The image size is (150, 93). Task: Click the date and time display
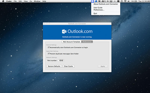pos(144,1)
